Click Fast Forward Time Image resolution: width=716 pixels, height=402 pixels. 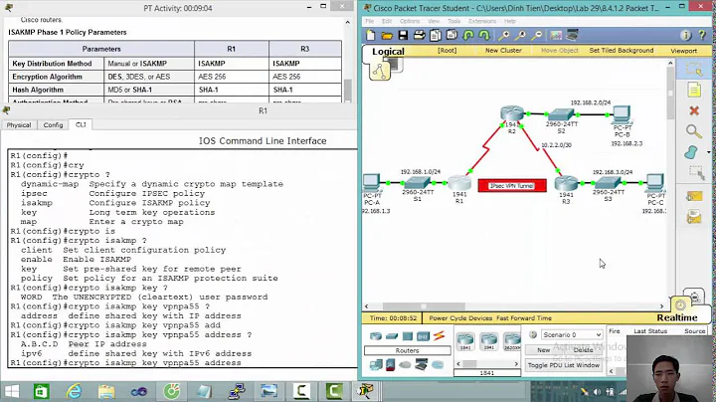[524, 318]
